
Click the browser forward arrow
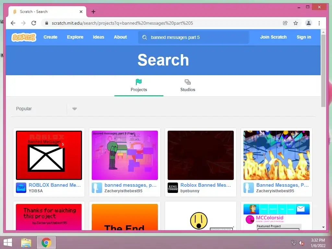point(23,23)
